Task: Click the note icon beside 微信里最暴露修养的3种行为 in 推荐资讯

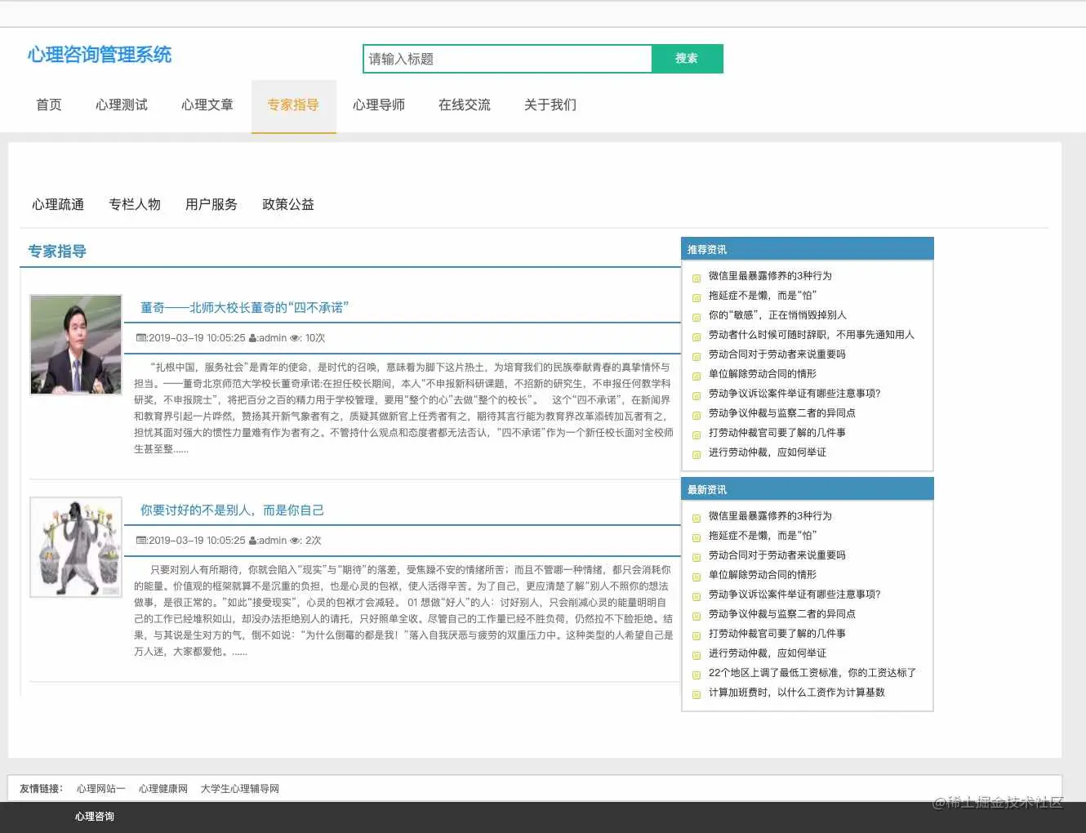Action: click(x=696, y=276)
